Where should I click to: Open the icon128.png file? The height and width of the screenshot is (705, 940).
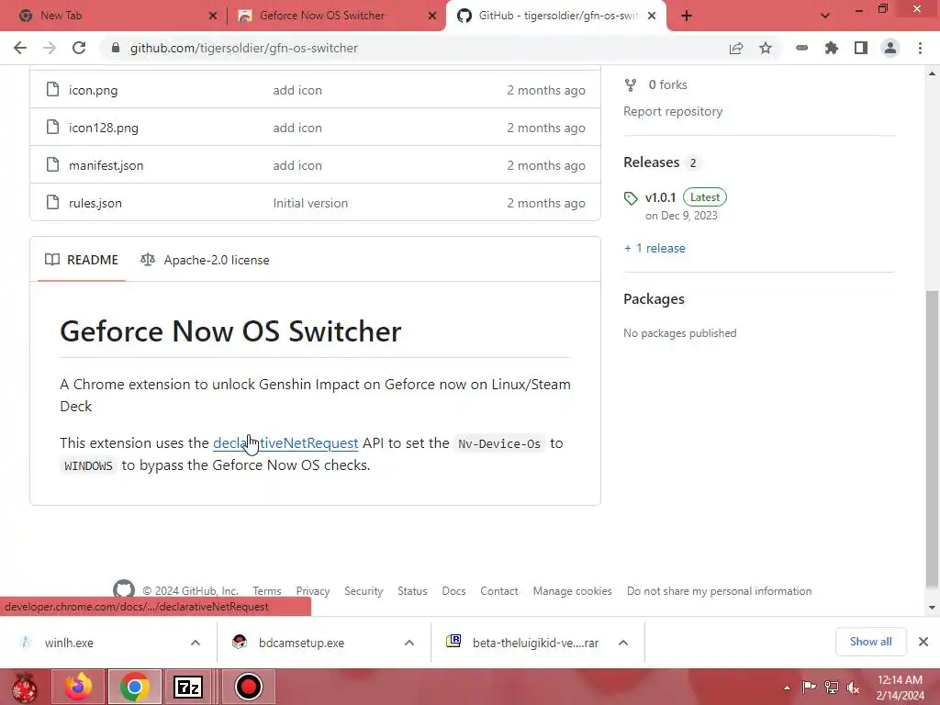(103, 128)
